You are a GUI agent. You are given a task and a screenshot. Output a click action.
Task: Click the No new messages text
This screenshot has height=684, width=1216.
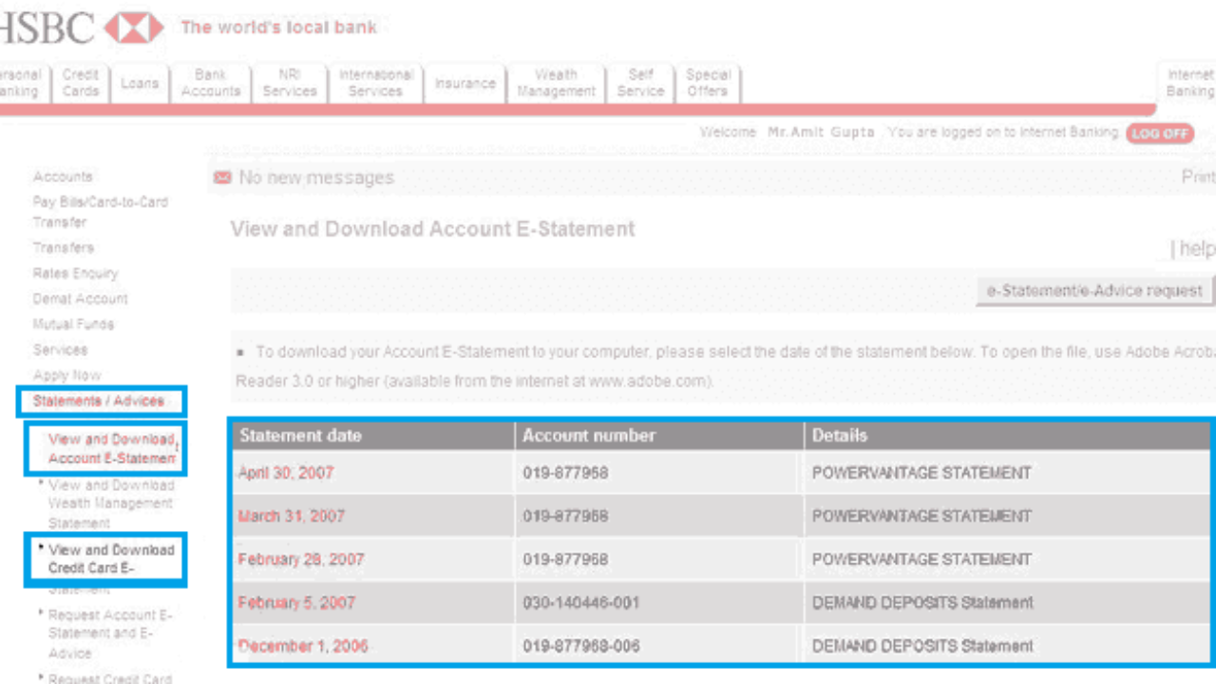point(316,178)
